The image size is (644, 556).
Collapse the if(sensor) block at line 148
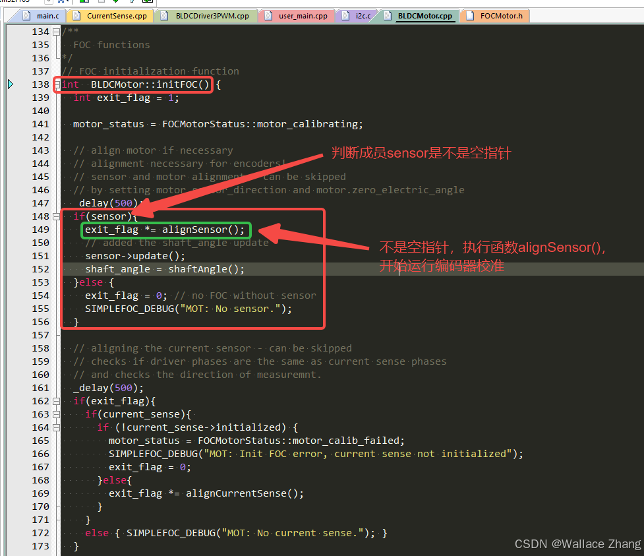click(x=56, y=216)
